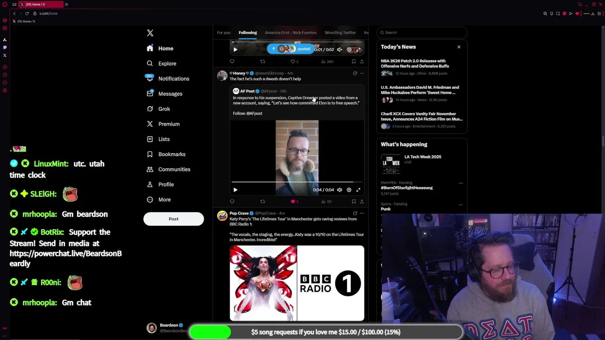Open the Punk trending topic

386,209
